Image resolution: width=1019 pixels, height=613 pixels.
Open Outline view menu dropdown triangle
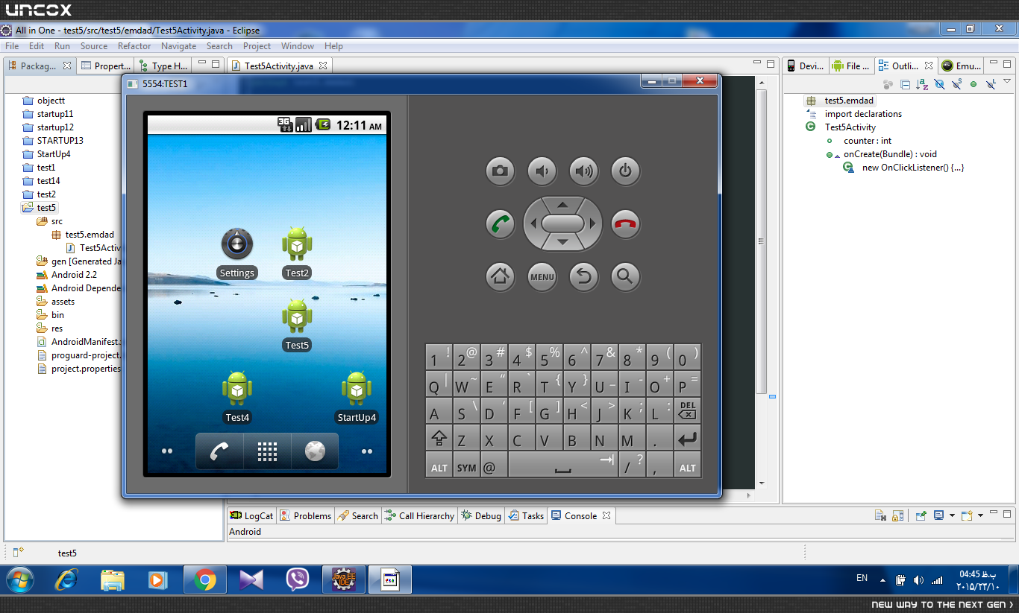pos(1007,81)
